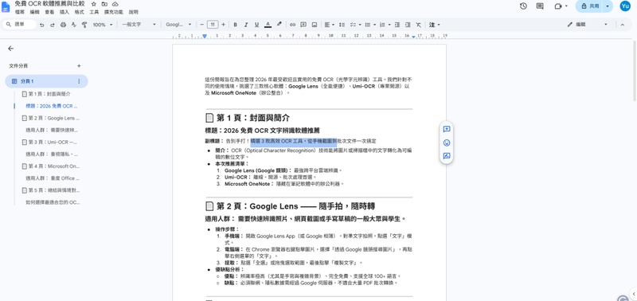
Task: Increase the paragraph indent
Action: (x=408, y=25)
